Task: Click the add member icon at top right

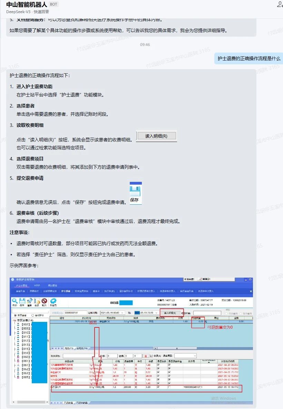Action: point(279,4)
